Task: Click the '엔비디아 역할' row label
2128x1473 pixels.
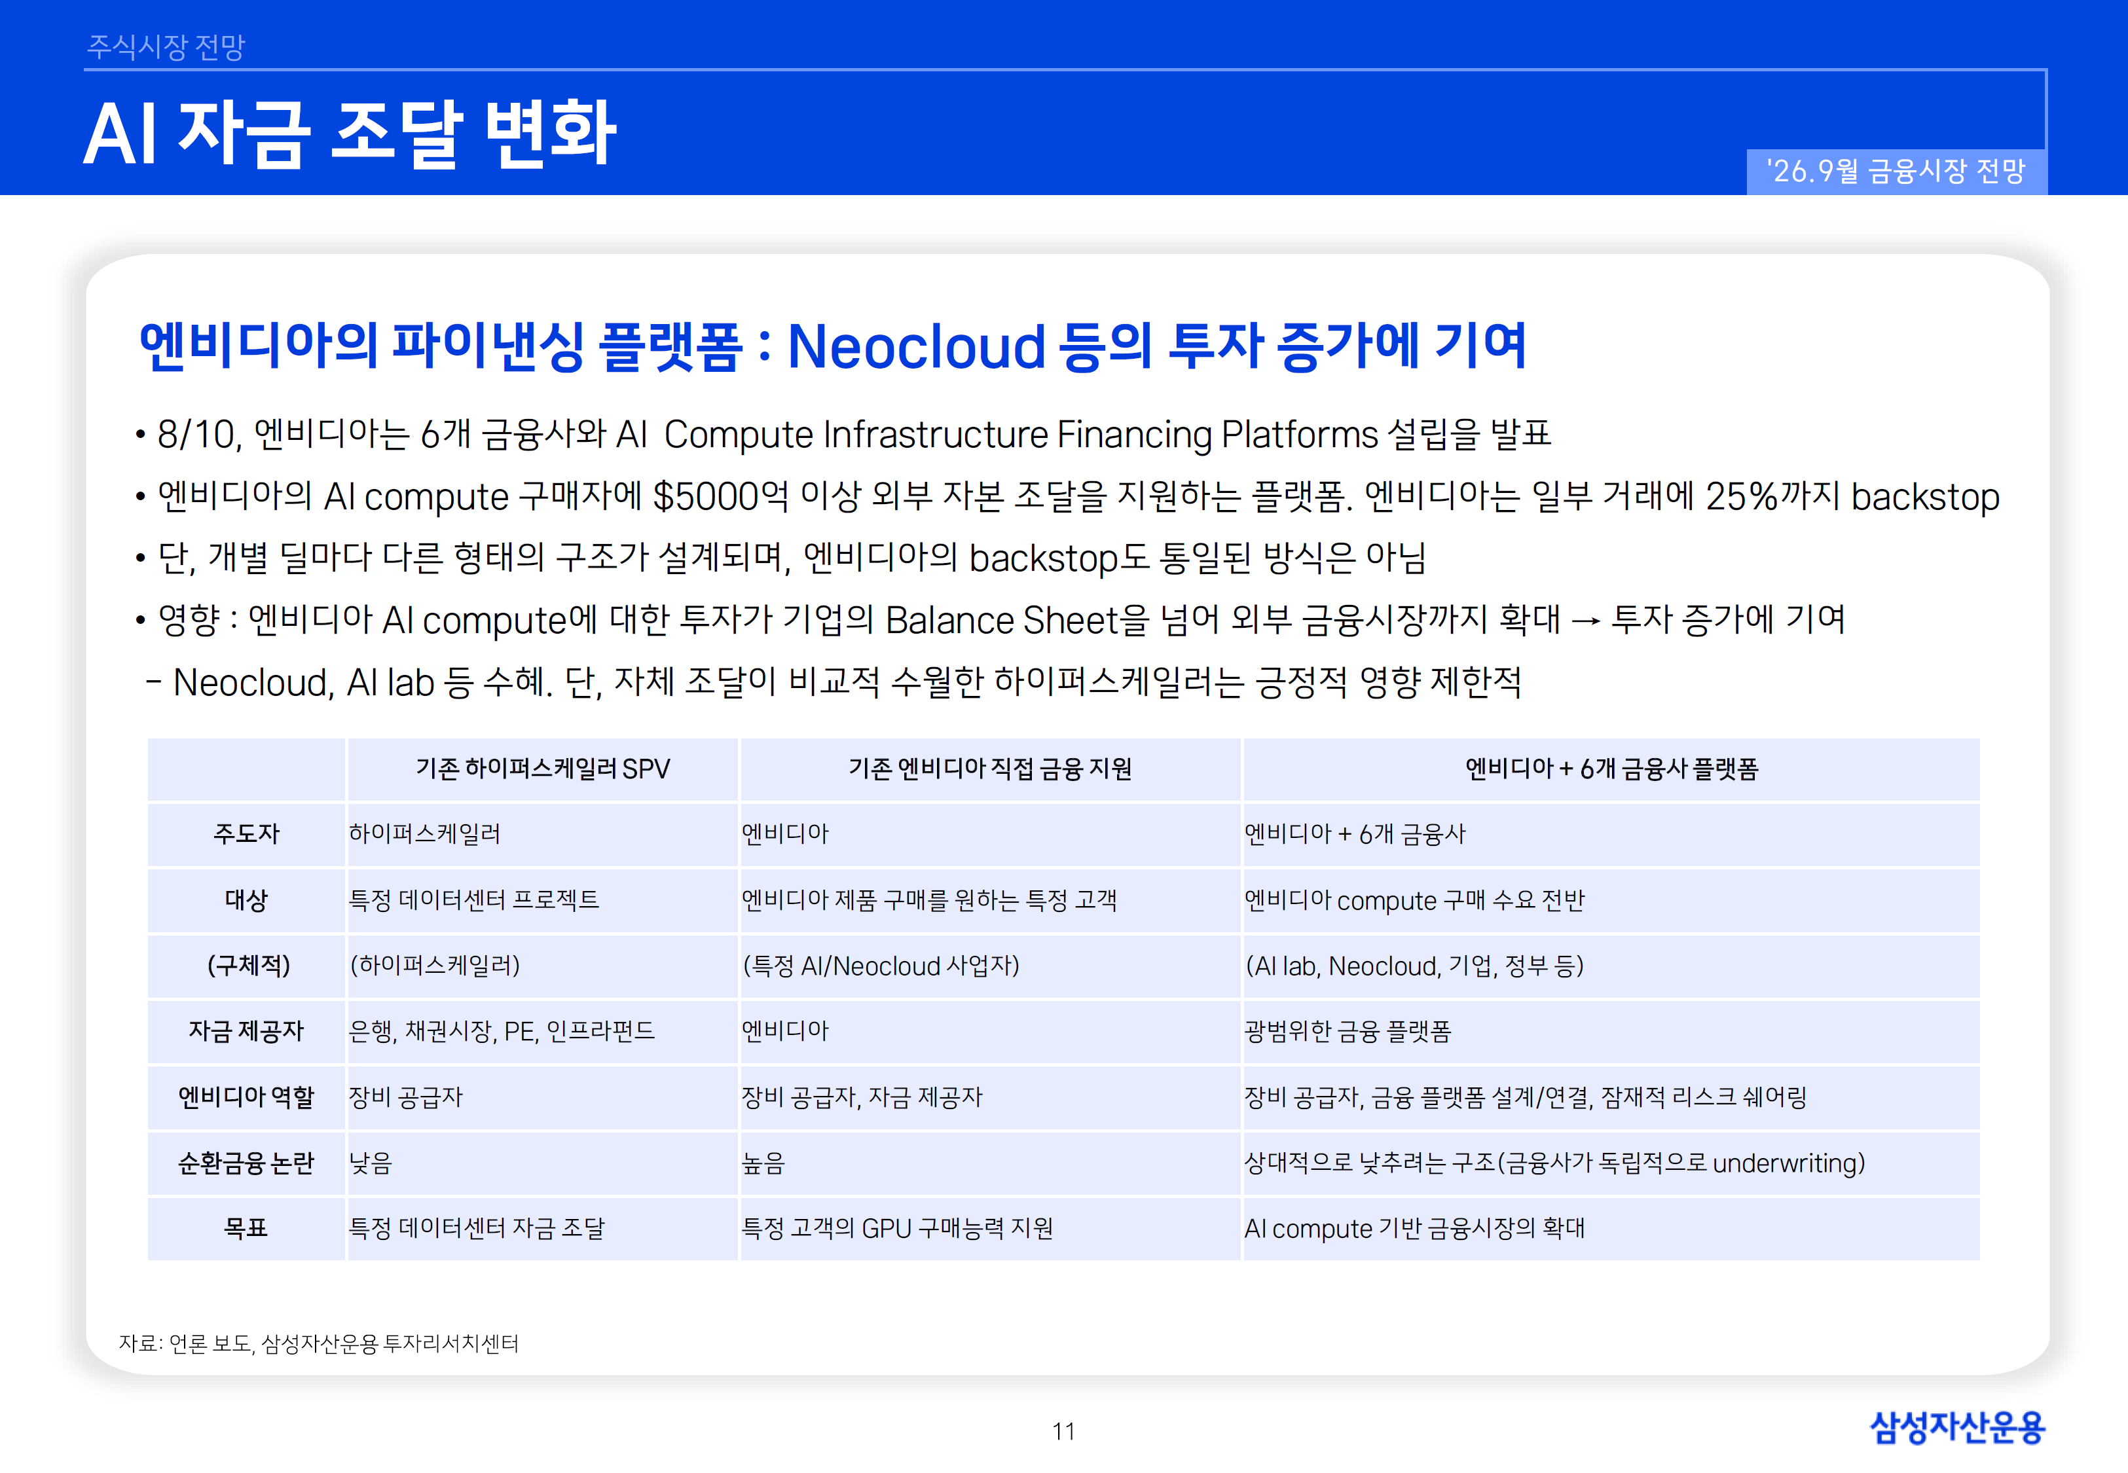Action: (x=246, y=1097)
